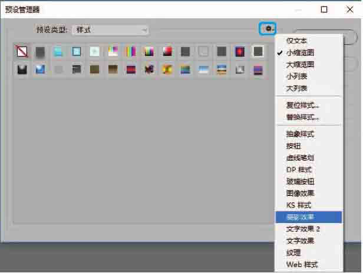The width and height of the screenshot is (363, 273).
Task: Select the faint light gray style thumbnail
Action: pyautogui.click(x=58, y=69)
